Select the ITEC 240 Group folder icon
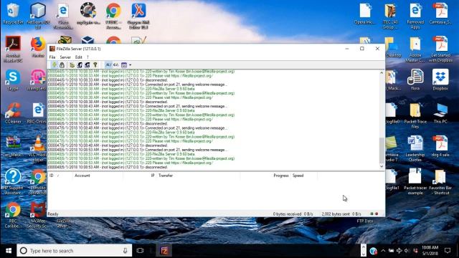Image resolution: width=459 pixels, height=258 pixels. pos(390,16)
